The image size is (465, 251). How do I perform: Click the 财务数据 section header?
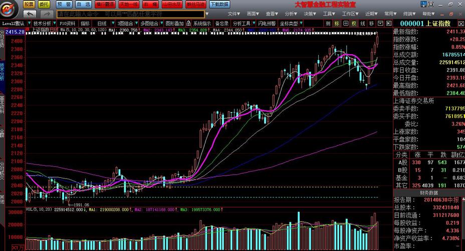click(429, 193)
